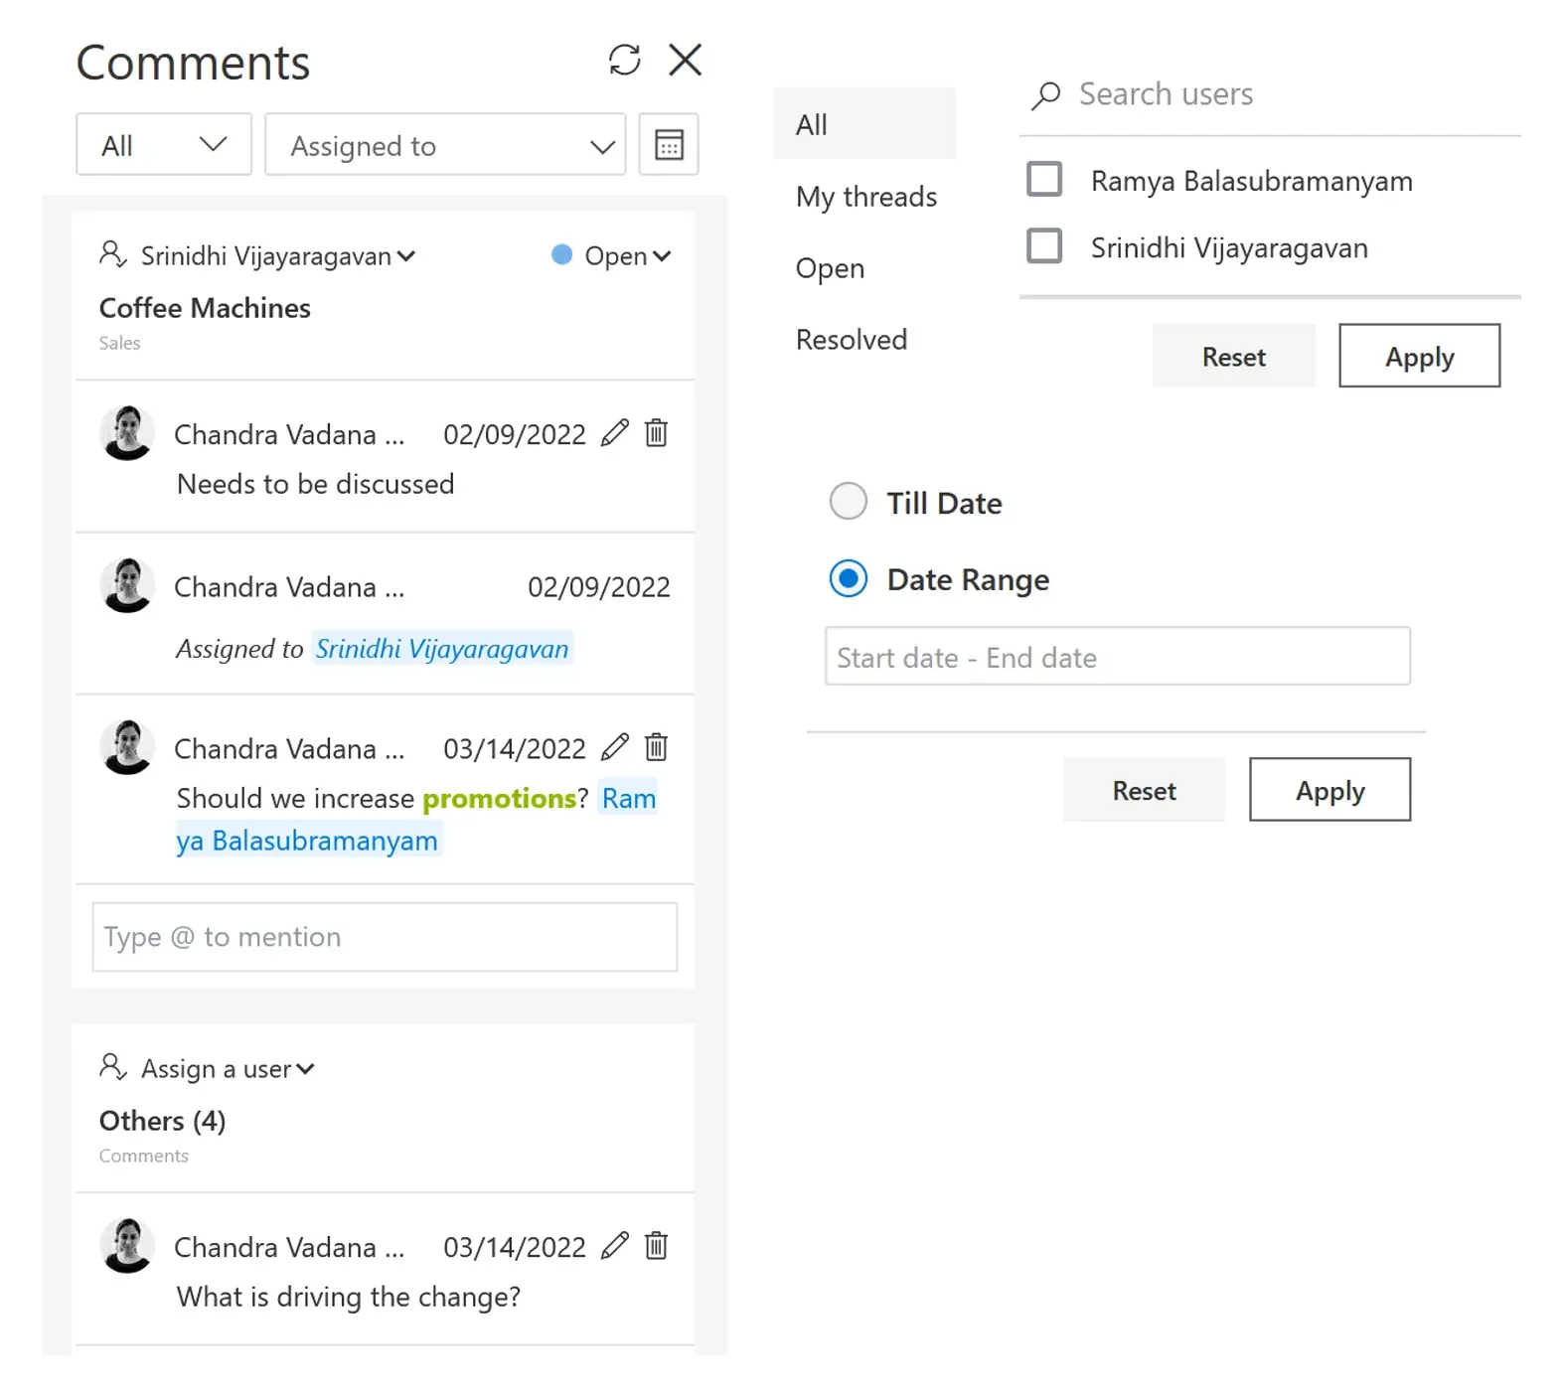1563x1397 pixels.
Task: Open the 'Assigned to' filter dropdown
Action: (x=445, y=145)
